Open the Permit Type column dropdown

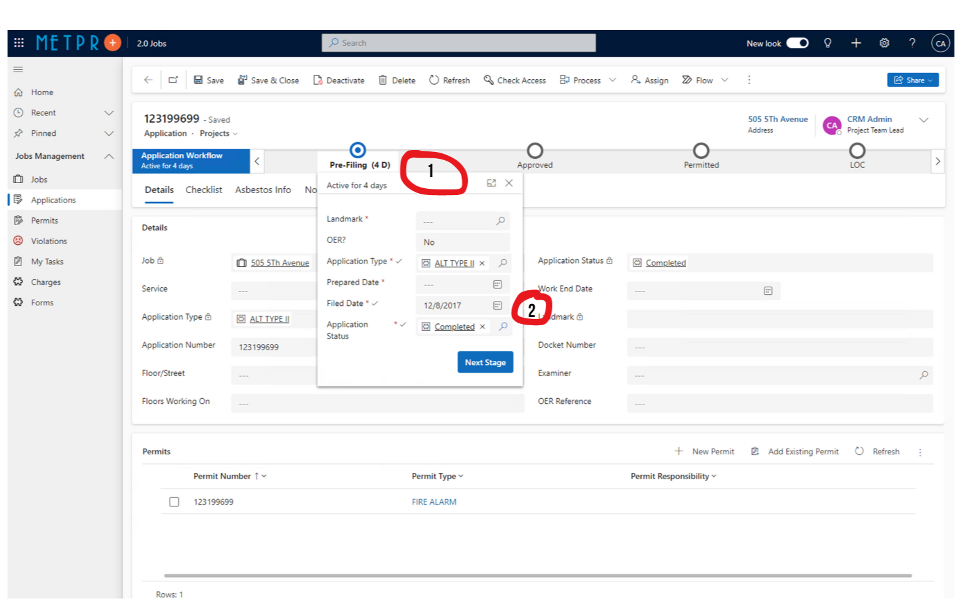pyautogui.click(x=461, y=477)
